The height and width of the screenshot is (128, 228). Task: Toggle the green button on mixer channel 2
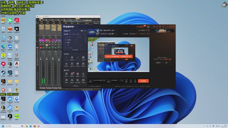click(x=49, y=48)
